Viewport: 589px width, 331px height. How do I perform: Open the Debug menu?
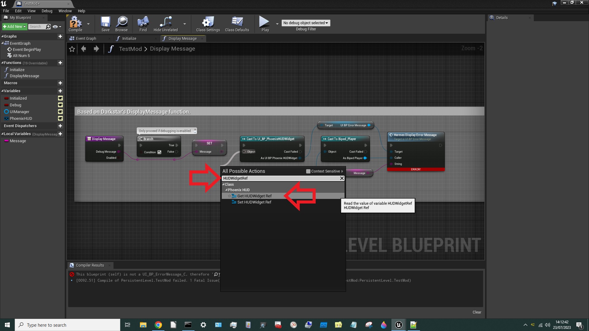(47, 11)
